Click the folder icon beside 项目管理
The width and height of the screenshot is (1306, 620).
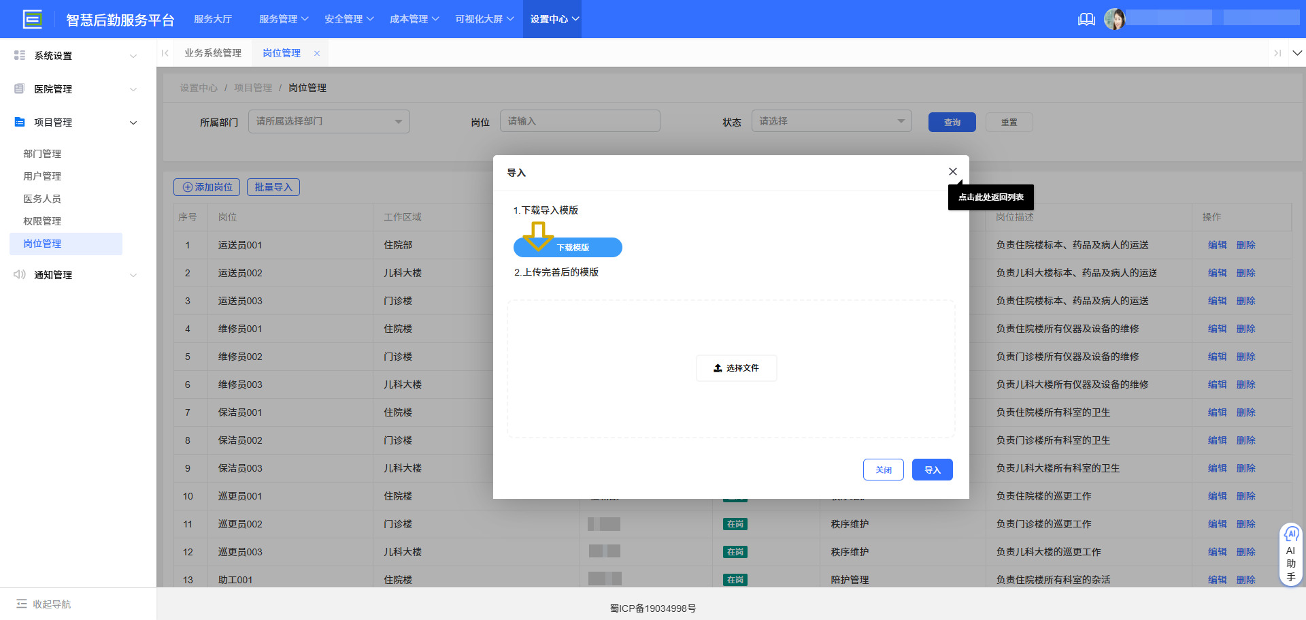pos(20,122)
